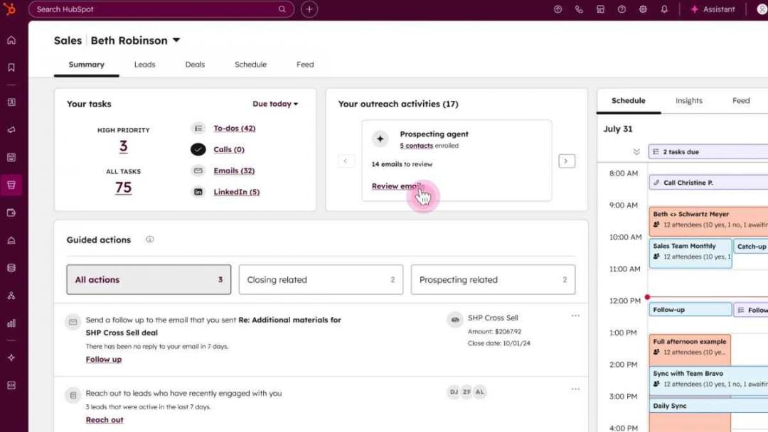Open the Sales Team Monthly calendar event
The width and height of the screenshot is (768, 432).
click(x=690, y=252)
